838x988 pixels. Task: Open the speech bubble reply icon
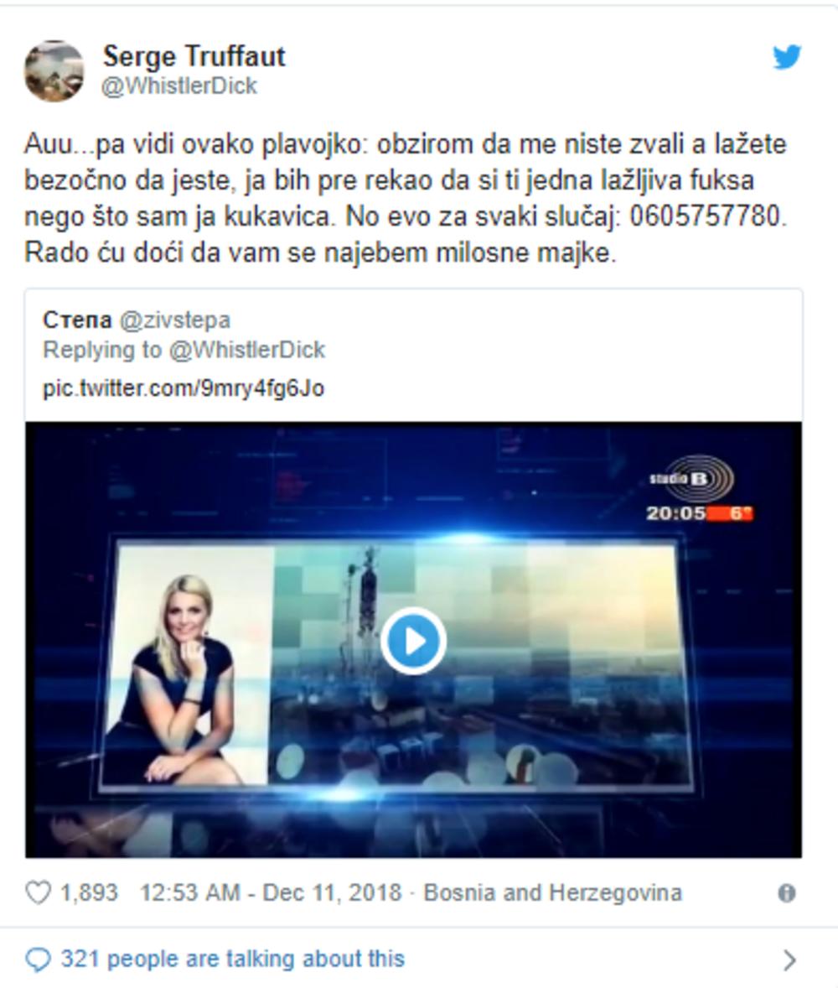38,959
